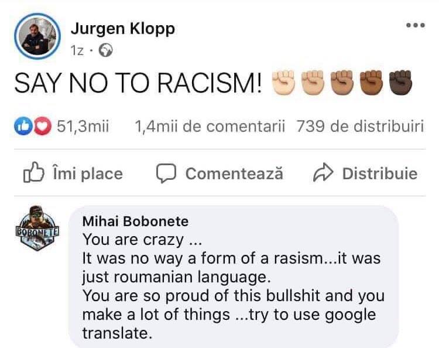Open the three-dot post options menu
This screenshot has width=439, height=348.
[415, 26]
